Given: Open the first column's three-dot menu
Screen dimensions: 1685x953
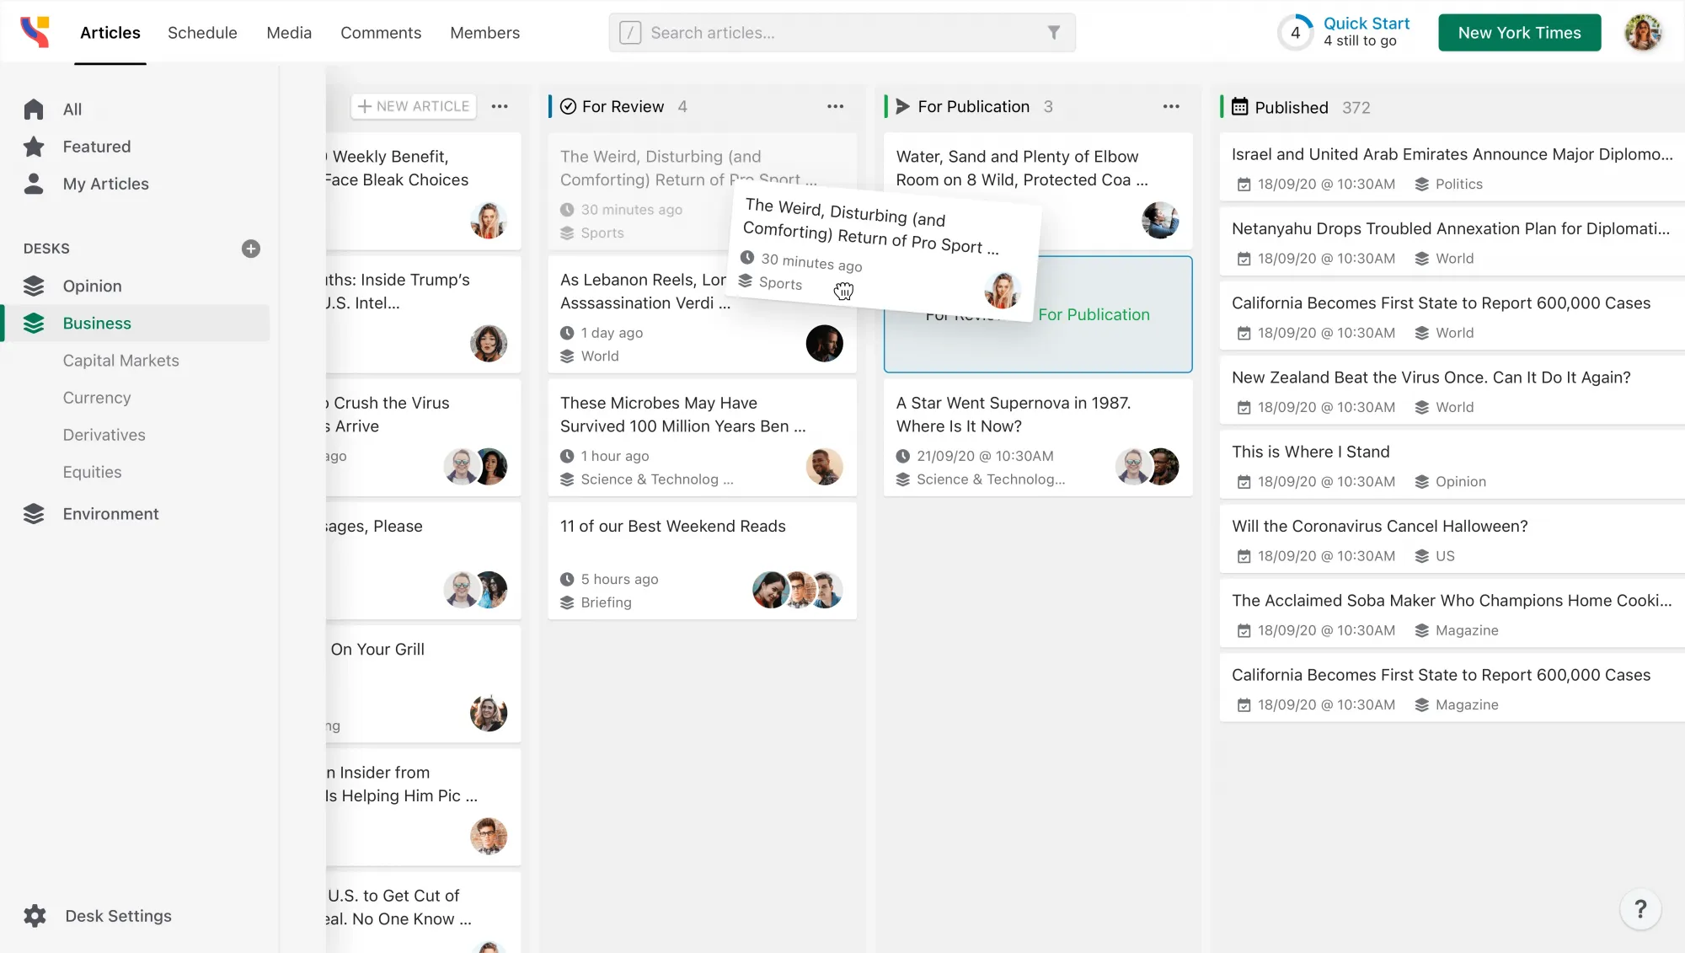Looking at the screenshot, I should coord(500,106).
